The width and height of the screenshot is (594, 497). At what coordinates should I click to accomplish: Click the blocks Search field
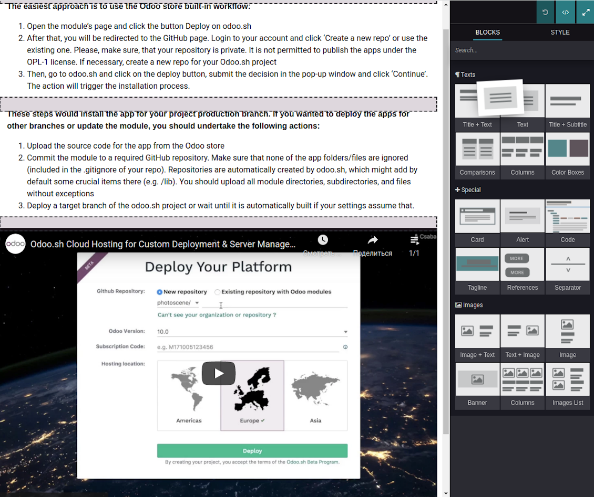(x=522, y=50)
